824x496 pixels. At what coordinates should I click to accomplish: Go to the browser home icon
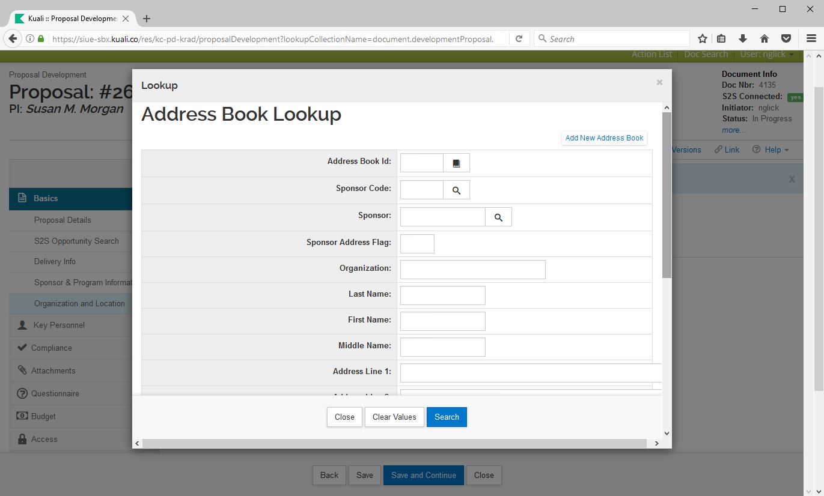764,38
